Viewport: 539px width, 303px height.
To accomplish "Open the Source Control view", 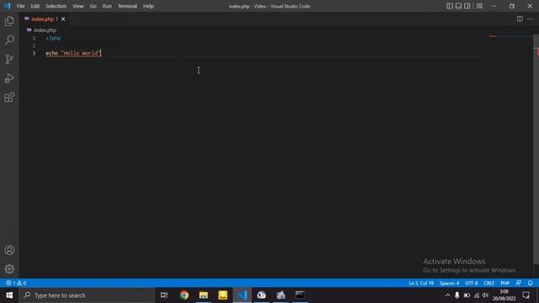I will pos(9,59).
